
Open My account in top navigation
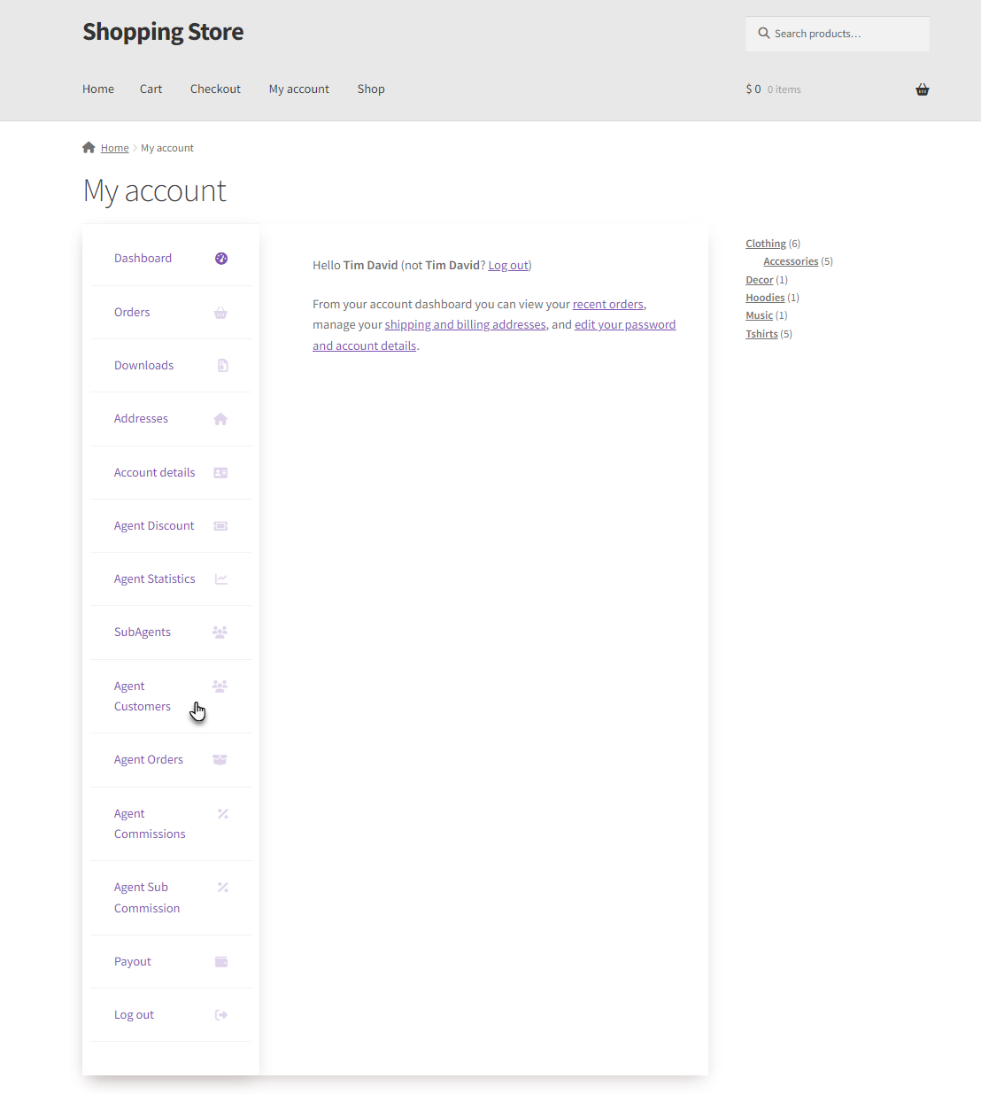(299, 89)
